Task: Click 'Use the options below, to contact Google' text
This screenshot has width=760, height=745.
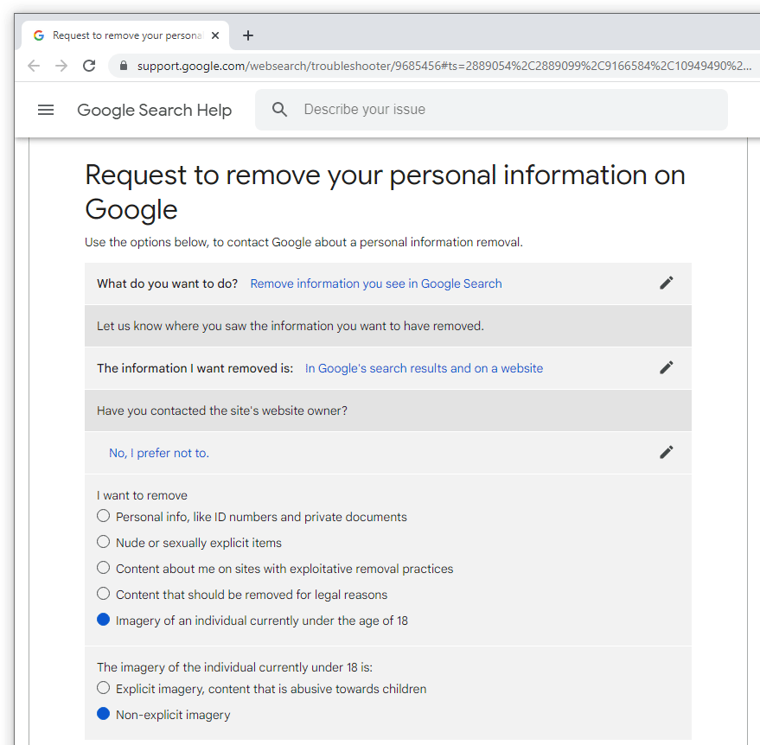Action: (x=303, y=242)
